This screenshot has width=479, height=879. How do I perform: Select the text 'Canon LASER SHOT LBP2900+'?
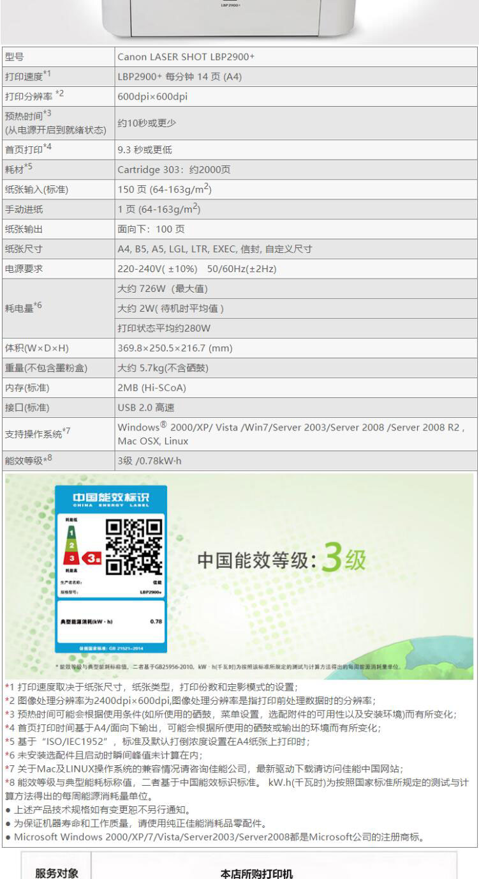(x=186, y=57)
